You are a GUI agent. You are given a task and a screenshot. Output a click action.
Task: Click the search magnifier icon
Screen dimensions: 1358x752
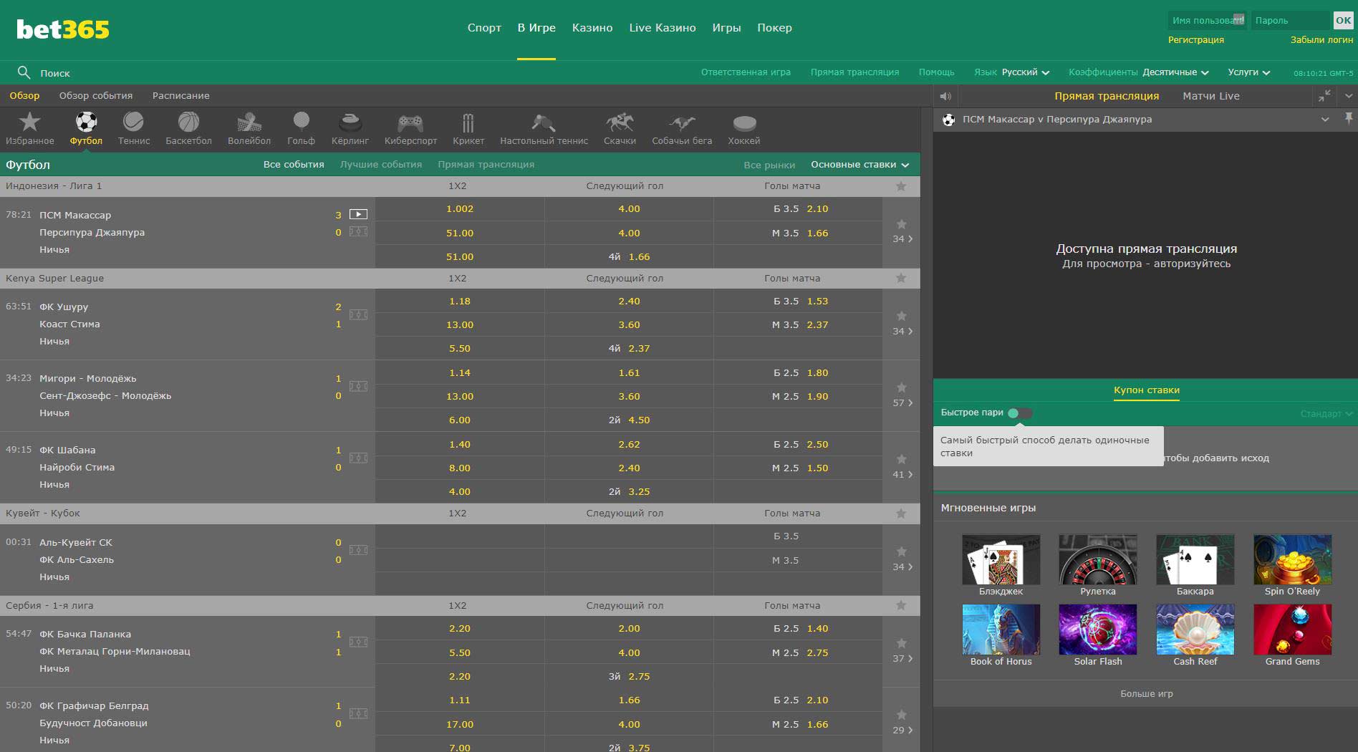click(24, 72)
